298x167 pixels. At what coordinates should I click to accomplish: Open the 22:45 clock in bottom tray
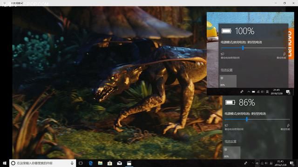[280, 163]
